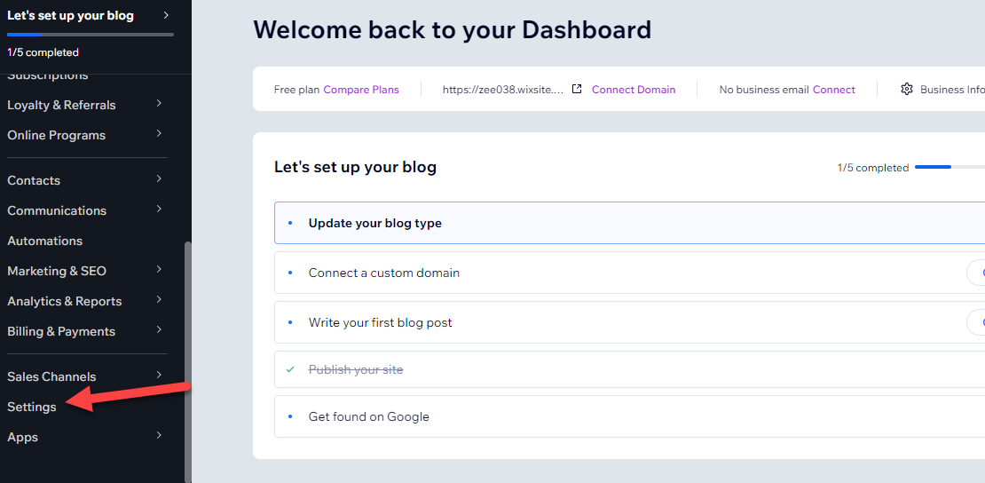Viewport: 985px width, 483px height.
Task: Click the sidebar setup progress bar
Action: pos(91,35)
